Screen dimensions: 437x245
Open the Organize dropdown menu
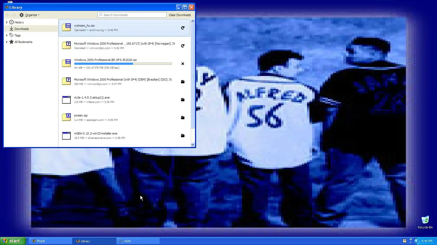pos(29,15)
